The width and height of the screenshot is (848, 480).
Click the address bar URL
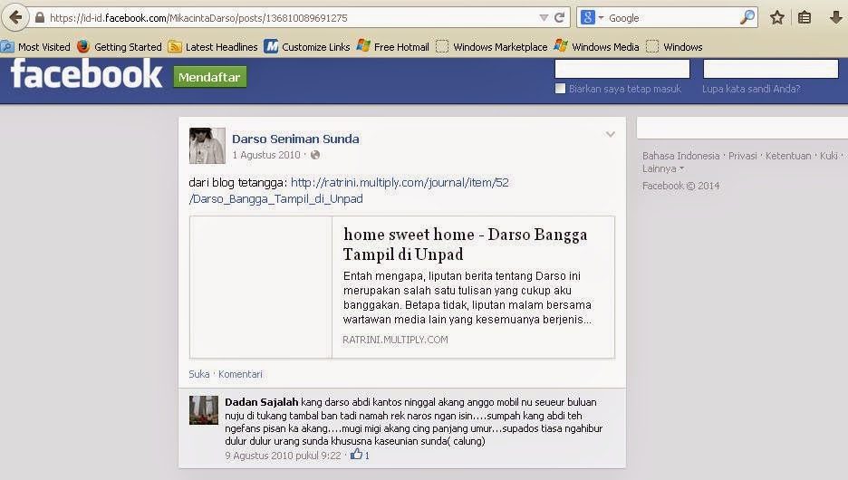coord(198,18)
